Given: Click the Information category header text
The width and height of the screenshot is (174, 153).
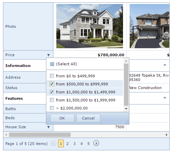Looking at the screenshot, I should click(18, 66).
